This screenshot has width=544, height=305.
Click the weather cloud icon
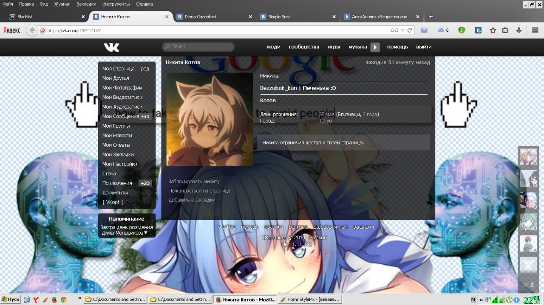click(x=441, y=30)
